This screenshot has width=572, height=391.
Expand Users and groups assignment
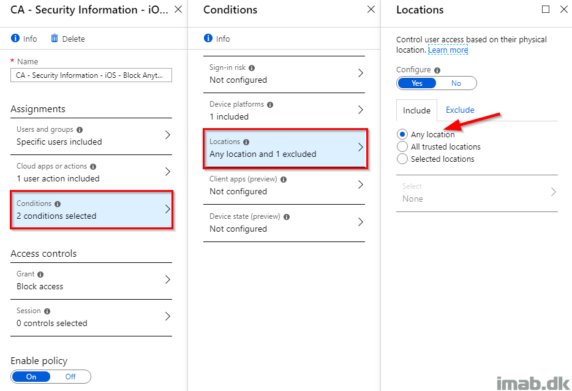91,136
